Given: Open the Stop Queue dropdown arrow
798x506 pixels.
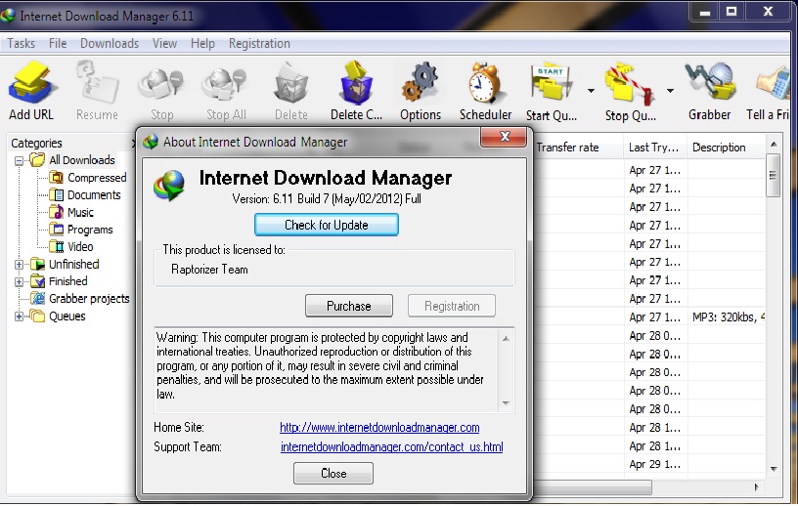Looking at the screenshot, I should (670, 91).
